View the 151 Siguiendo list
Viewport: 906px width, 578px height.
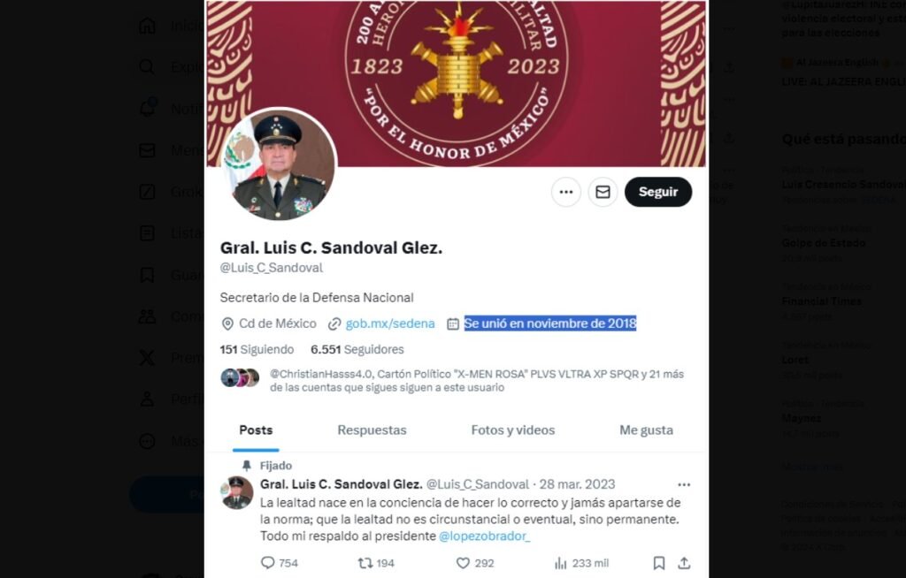click(x=257, y=349)
